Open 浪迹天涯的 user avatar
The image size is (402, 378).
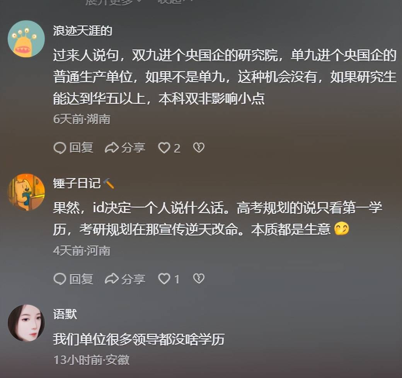(26, 39)
